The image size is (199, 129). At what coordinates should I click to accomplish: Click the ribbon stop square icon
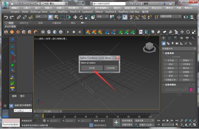tap(74, 32)
